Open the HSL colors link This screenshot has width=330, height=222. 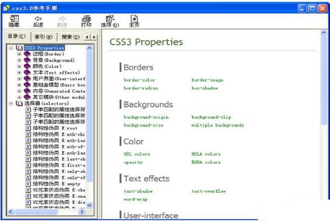tap(137, 154)
